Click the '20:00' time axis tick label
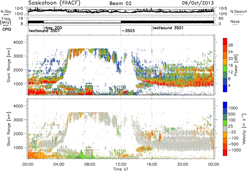Viewport: 247px width, 171px height. point(183,165)
